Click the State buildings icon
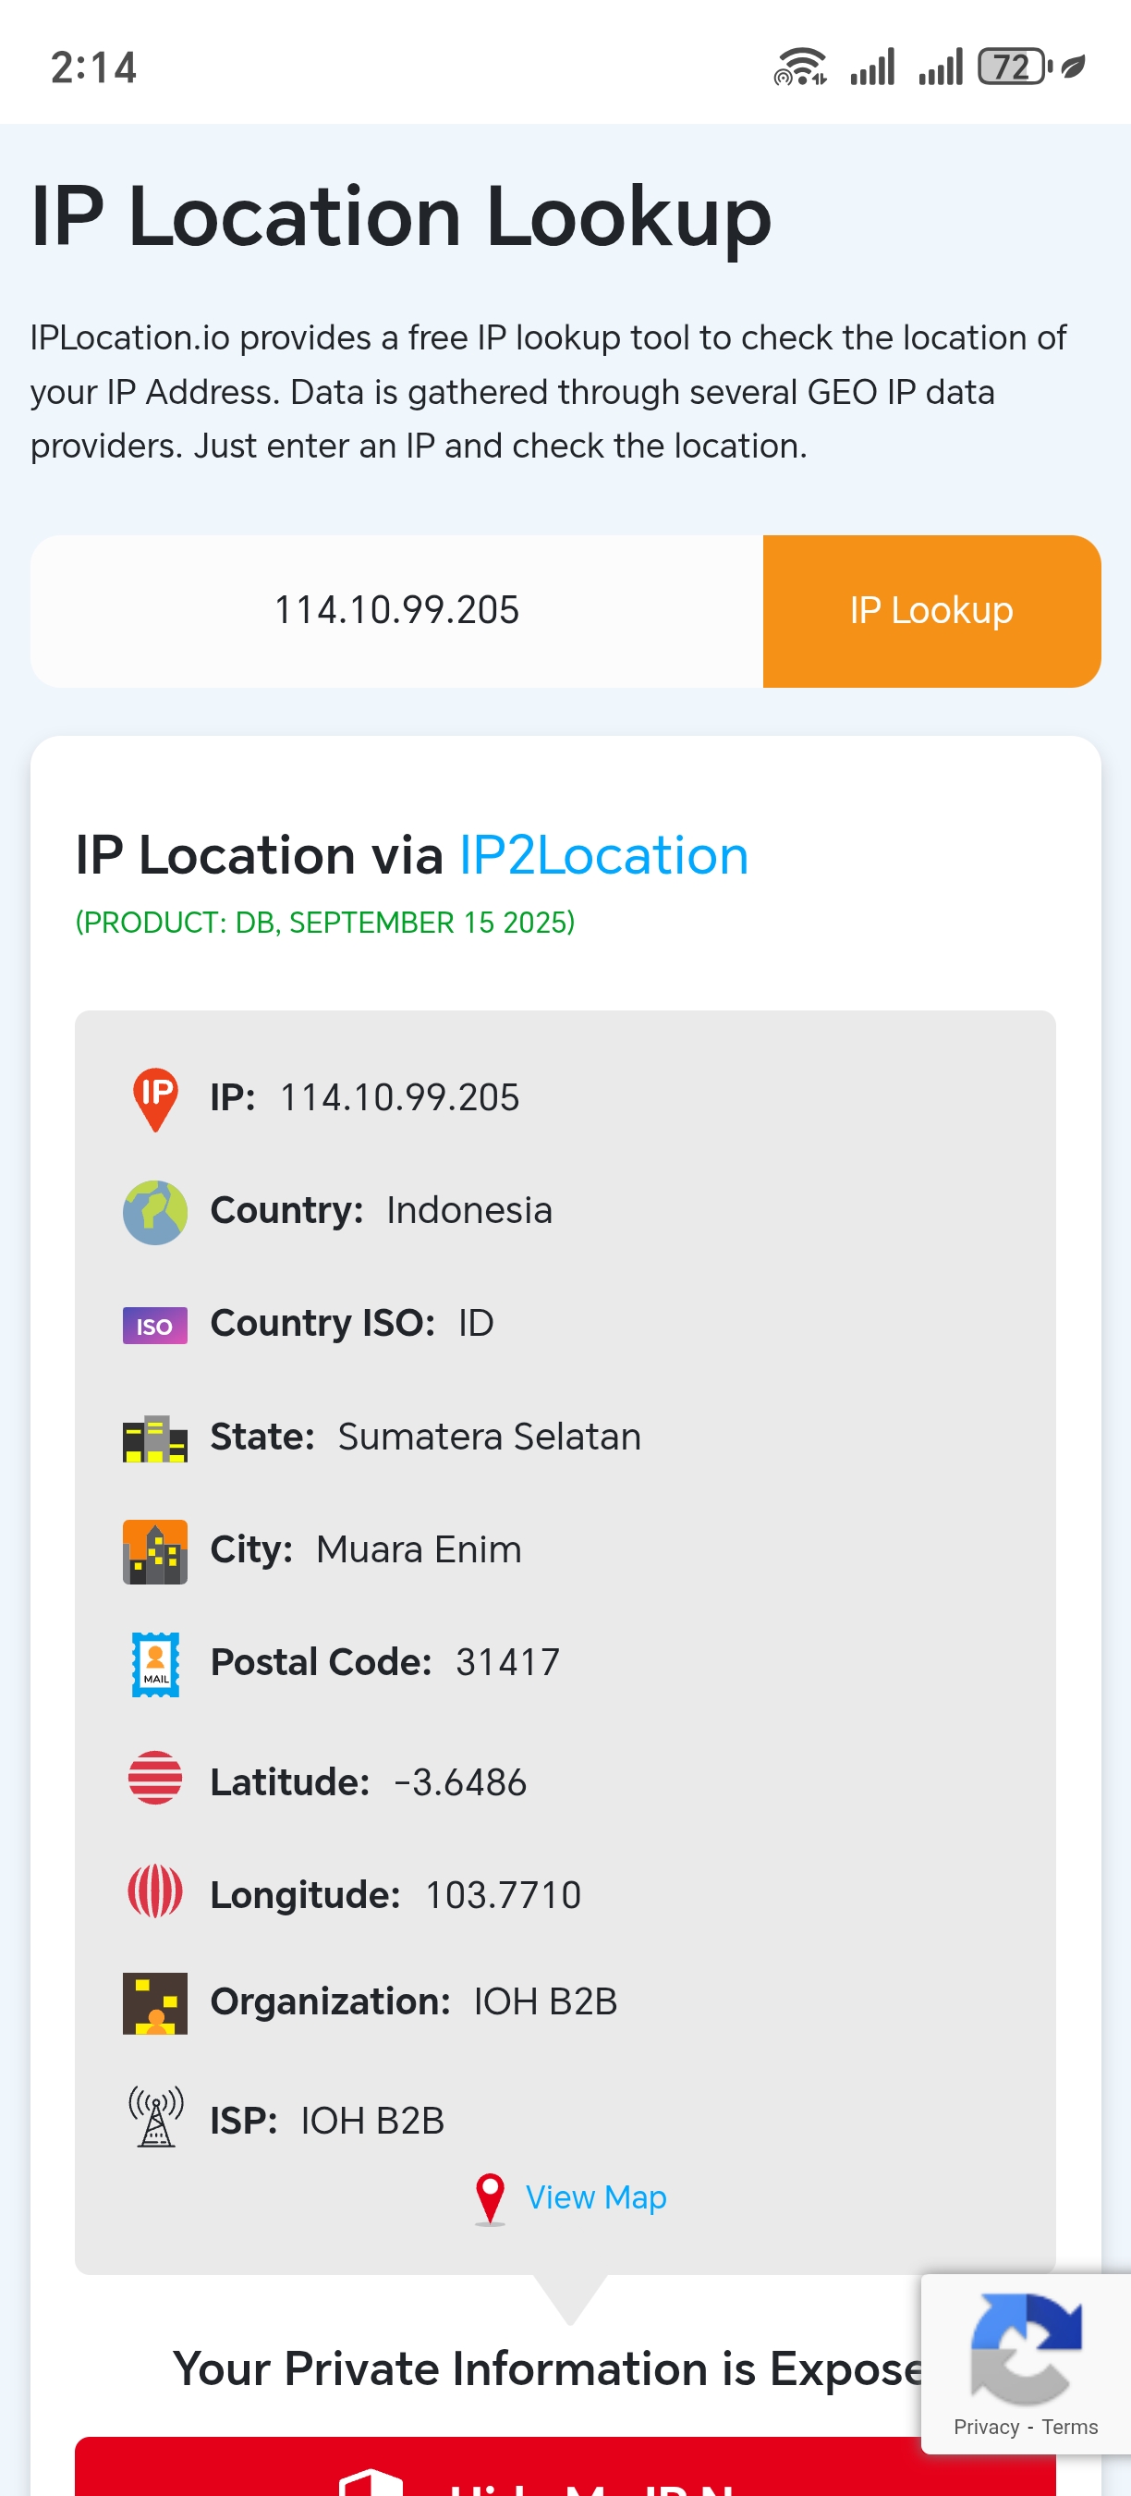 click(155, 1438)
